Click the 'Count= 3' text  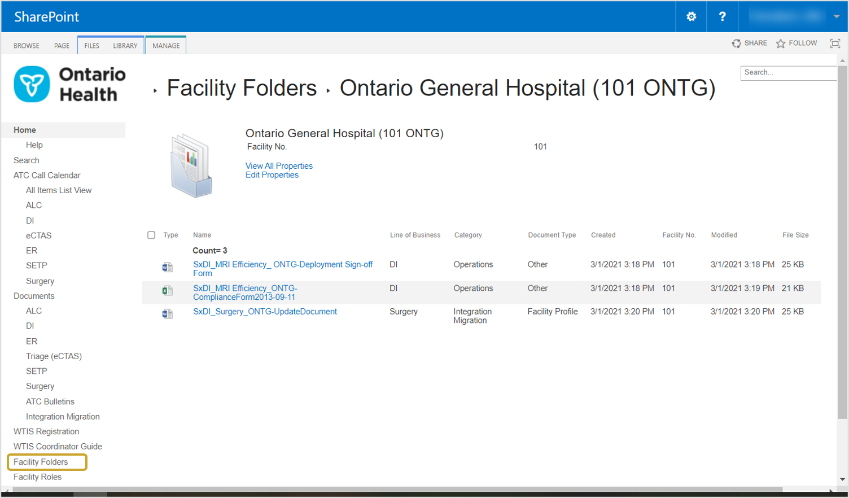(210, 251)
